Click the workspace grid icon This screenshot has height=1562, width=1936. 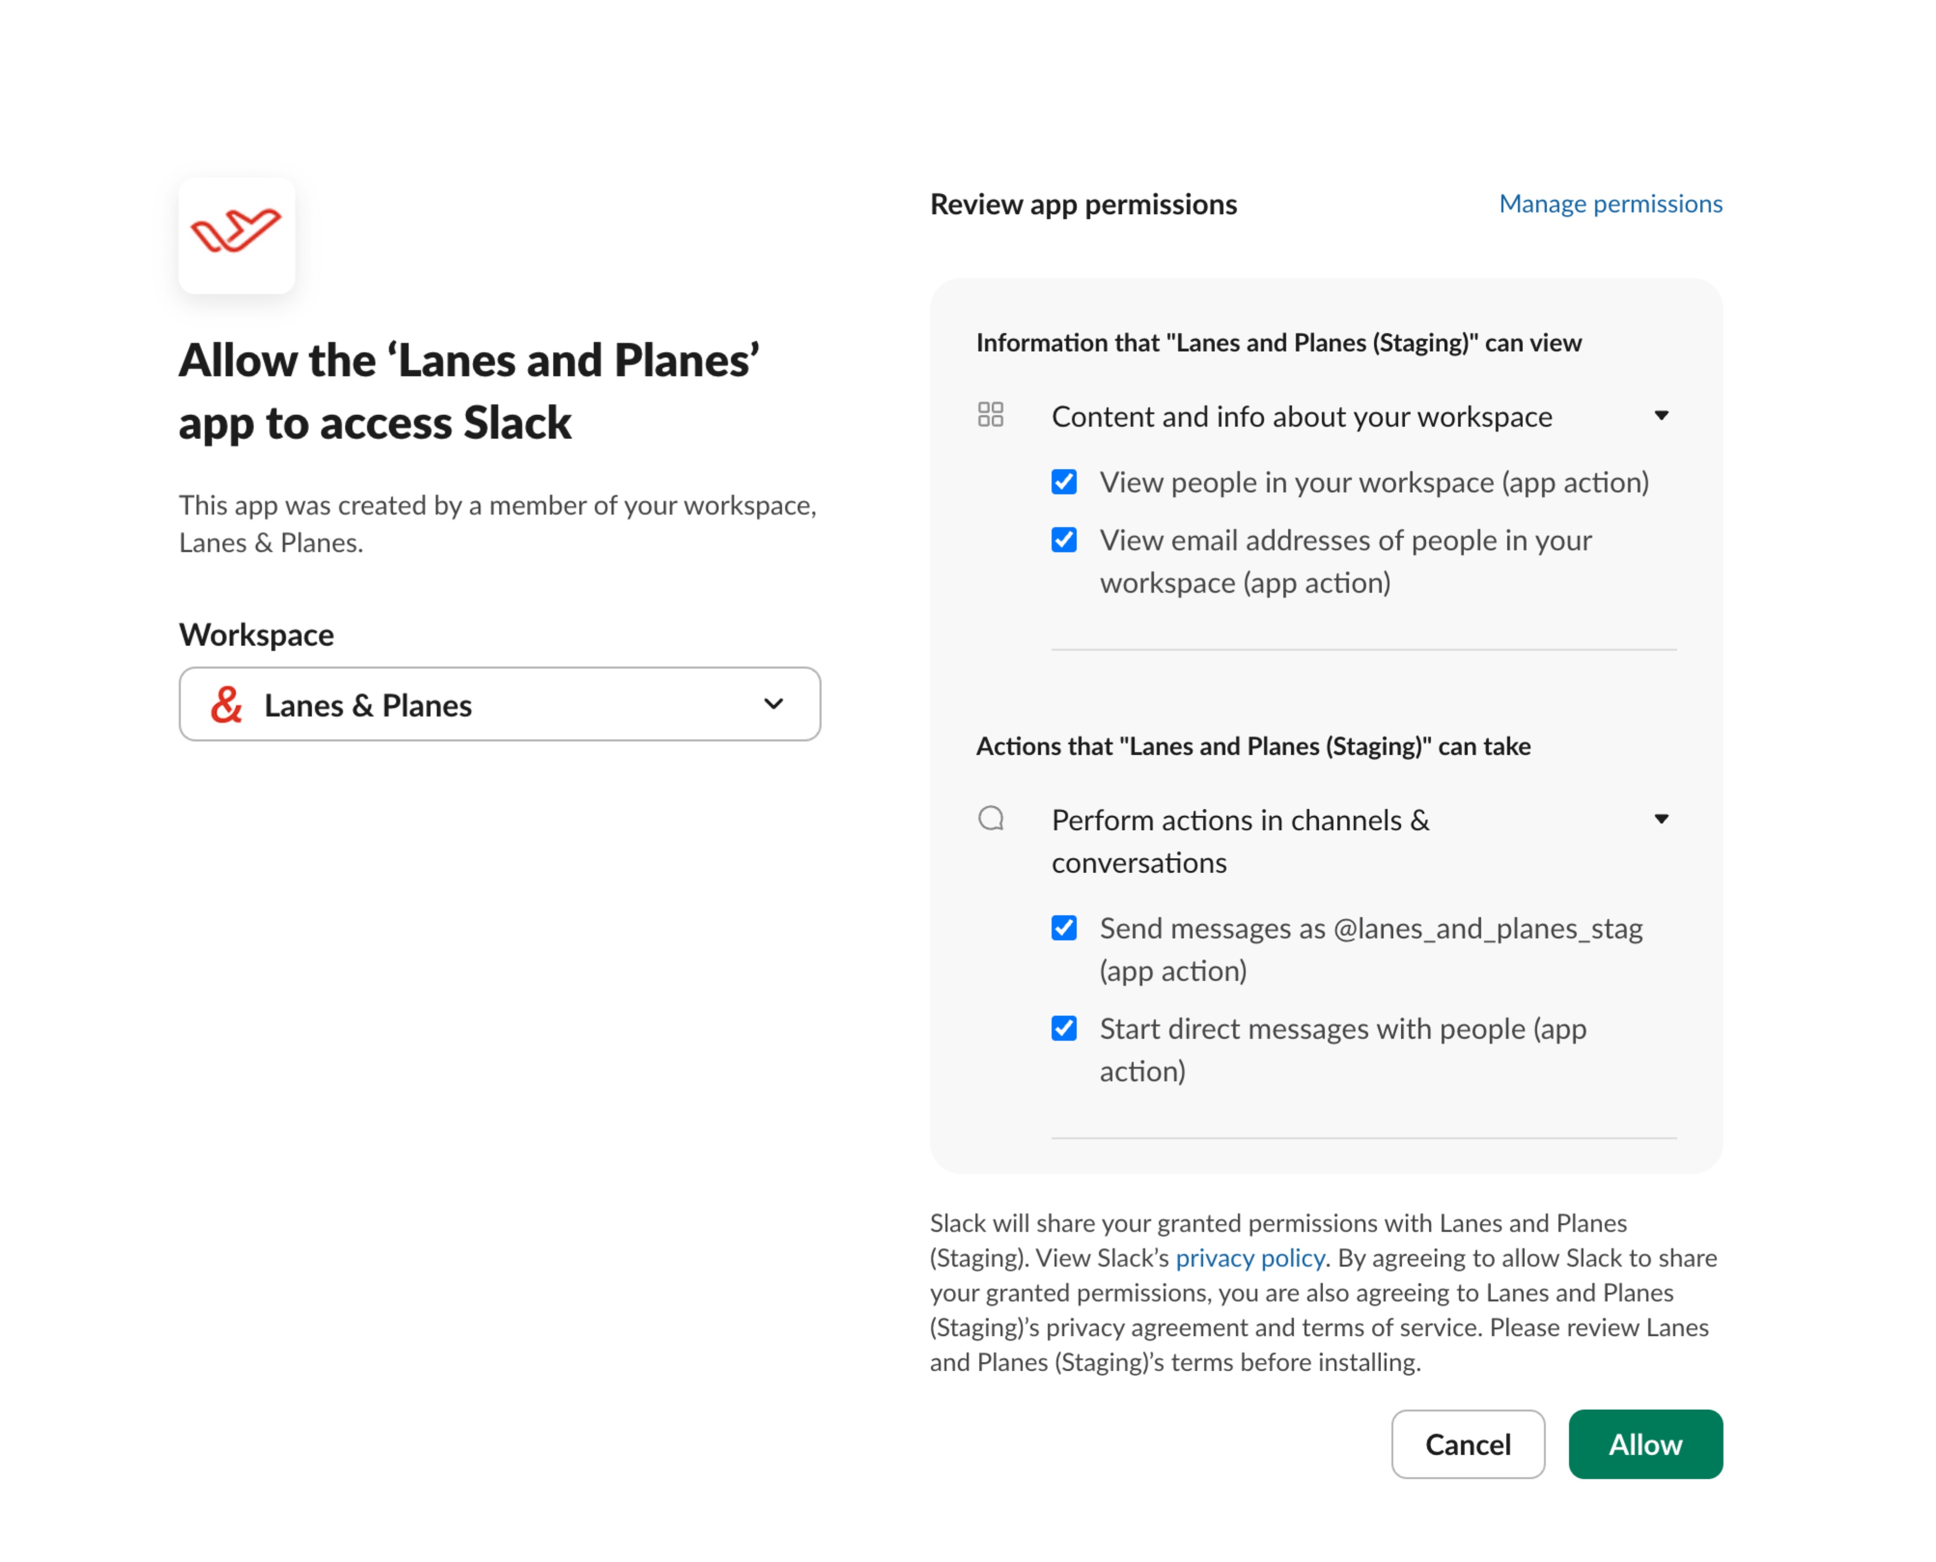991,415
